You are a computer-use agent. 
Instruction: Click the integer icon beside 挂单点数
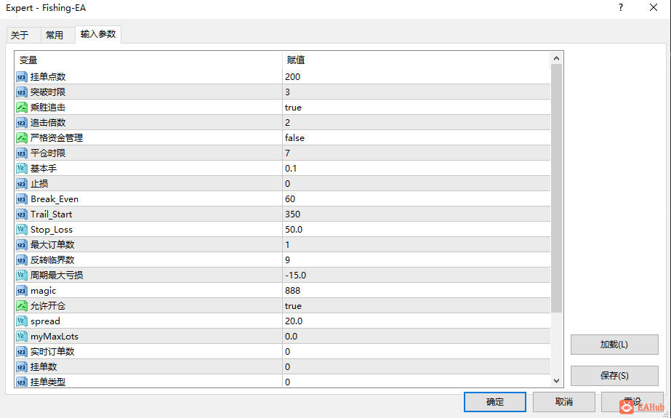coord(21,77)
